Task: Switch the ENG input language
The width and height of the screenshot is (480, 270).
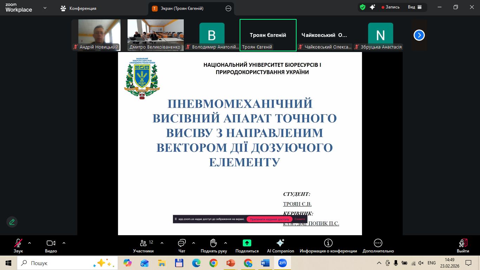Action: [x=432, y=263]
